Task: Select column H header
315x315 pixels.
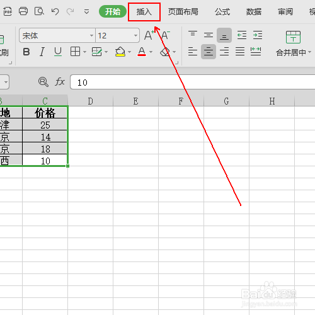Action: (x=272, y=101)
